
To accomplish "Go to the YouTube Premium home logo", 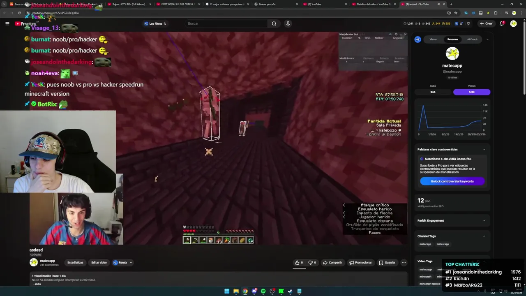I will coord(25,23).
